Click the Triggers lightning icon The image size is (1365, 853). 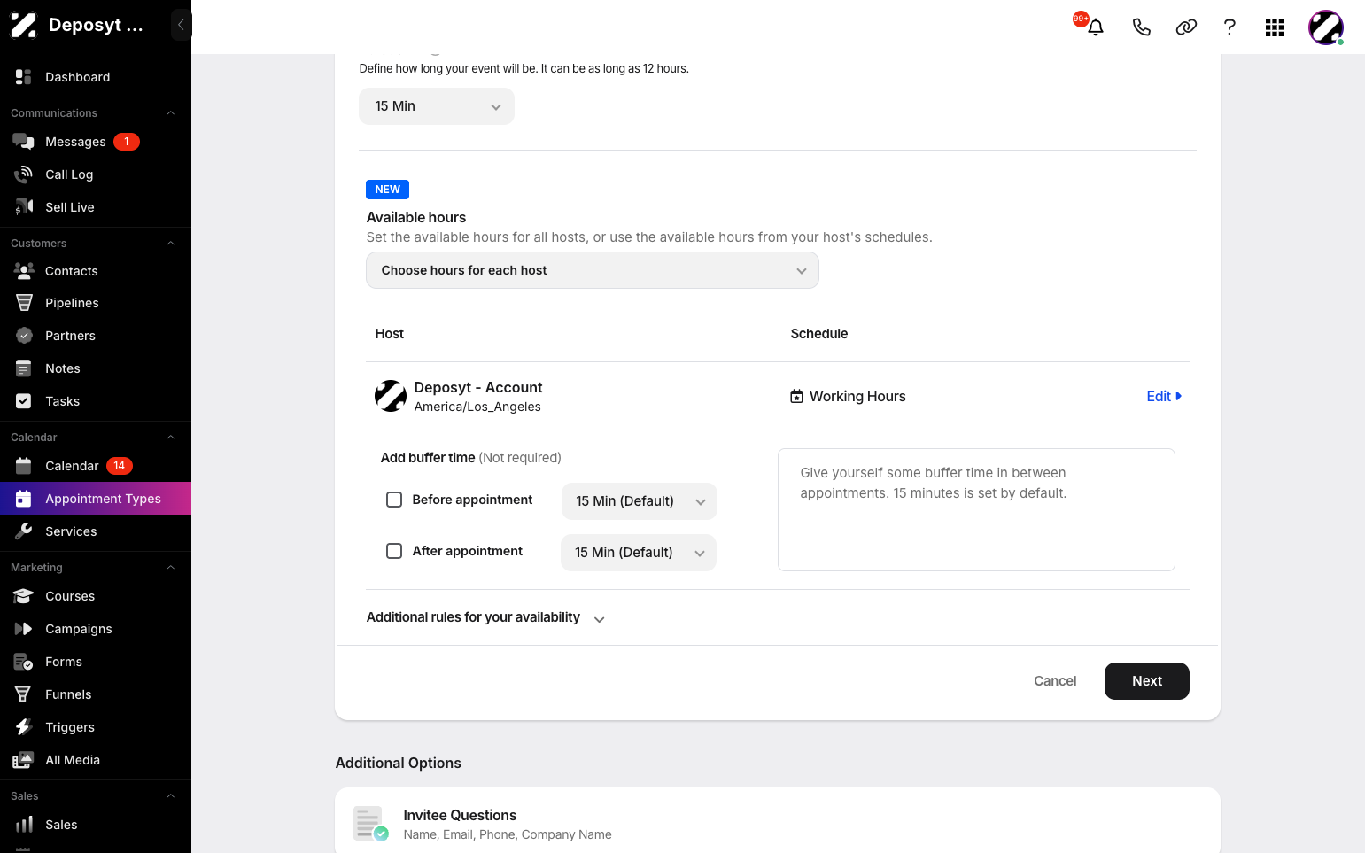24,727
